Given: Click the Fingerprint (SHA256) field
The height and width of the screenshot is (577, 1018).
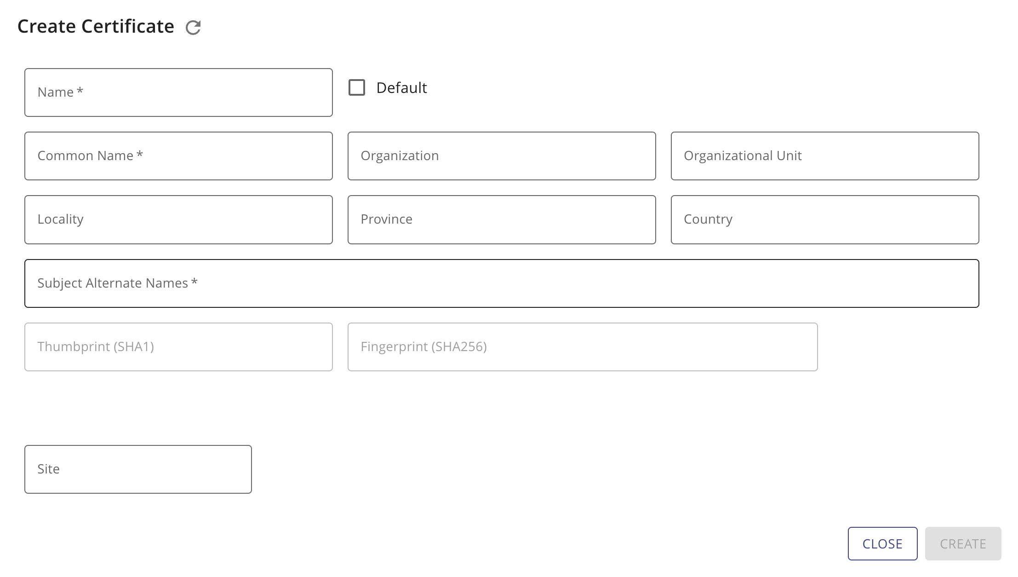Looking at the screenshot, I should coord(583,346).
